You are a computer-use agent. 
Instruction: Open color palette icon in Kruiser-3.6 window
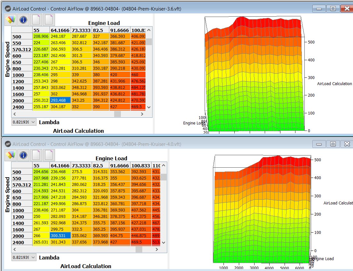tap(11, 20)
